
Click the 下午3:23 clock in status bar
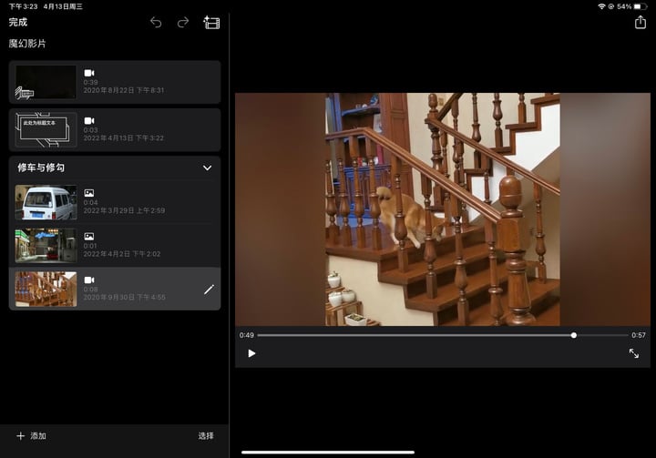click(x=23, y=6)
